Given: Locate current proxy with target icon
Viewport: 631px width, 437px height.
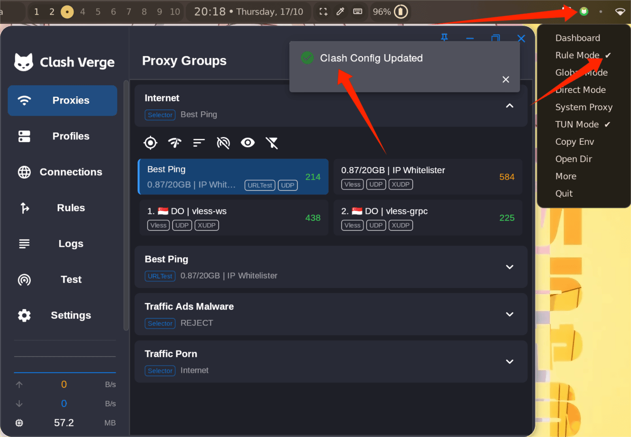Looking at the screenshot, I should pyautogui.click(x=150, y=142).
